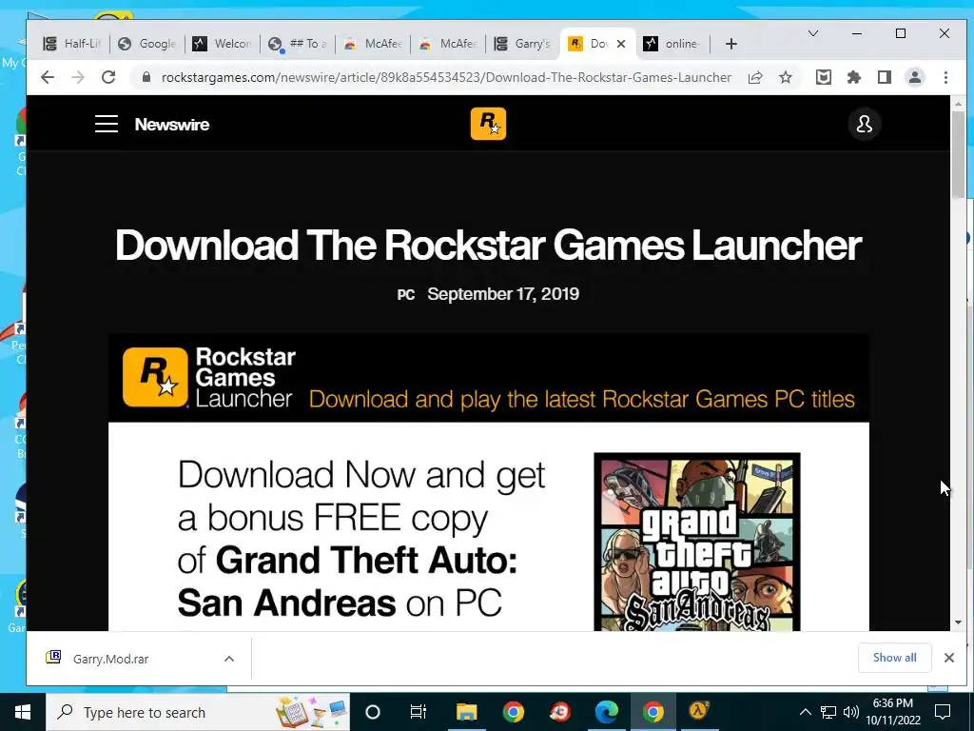
Task: Close the downloads bar
Action: click(x=948, y=658)
